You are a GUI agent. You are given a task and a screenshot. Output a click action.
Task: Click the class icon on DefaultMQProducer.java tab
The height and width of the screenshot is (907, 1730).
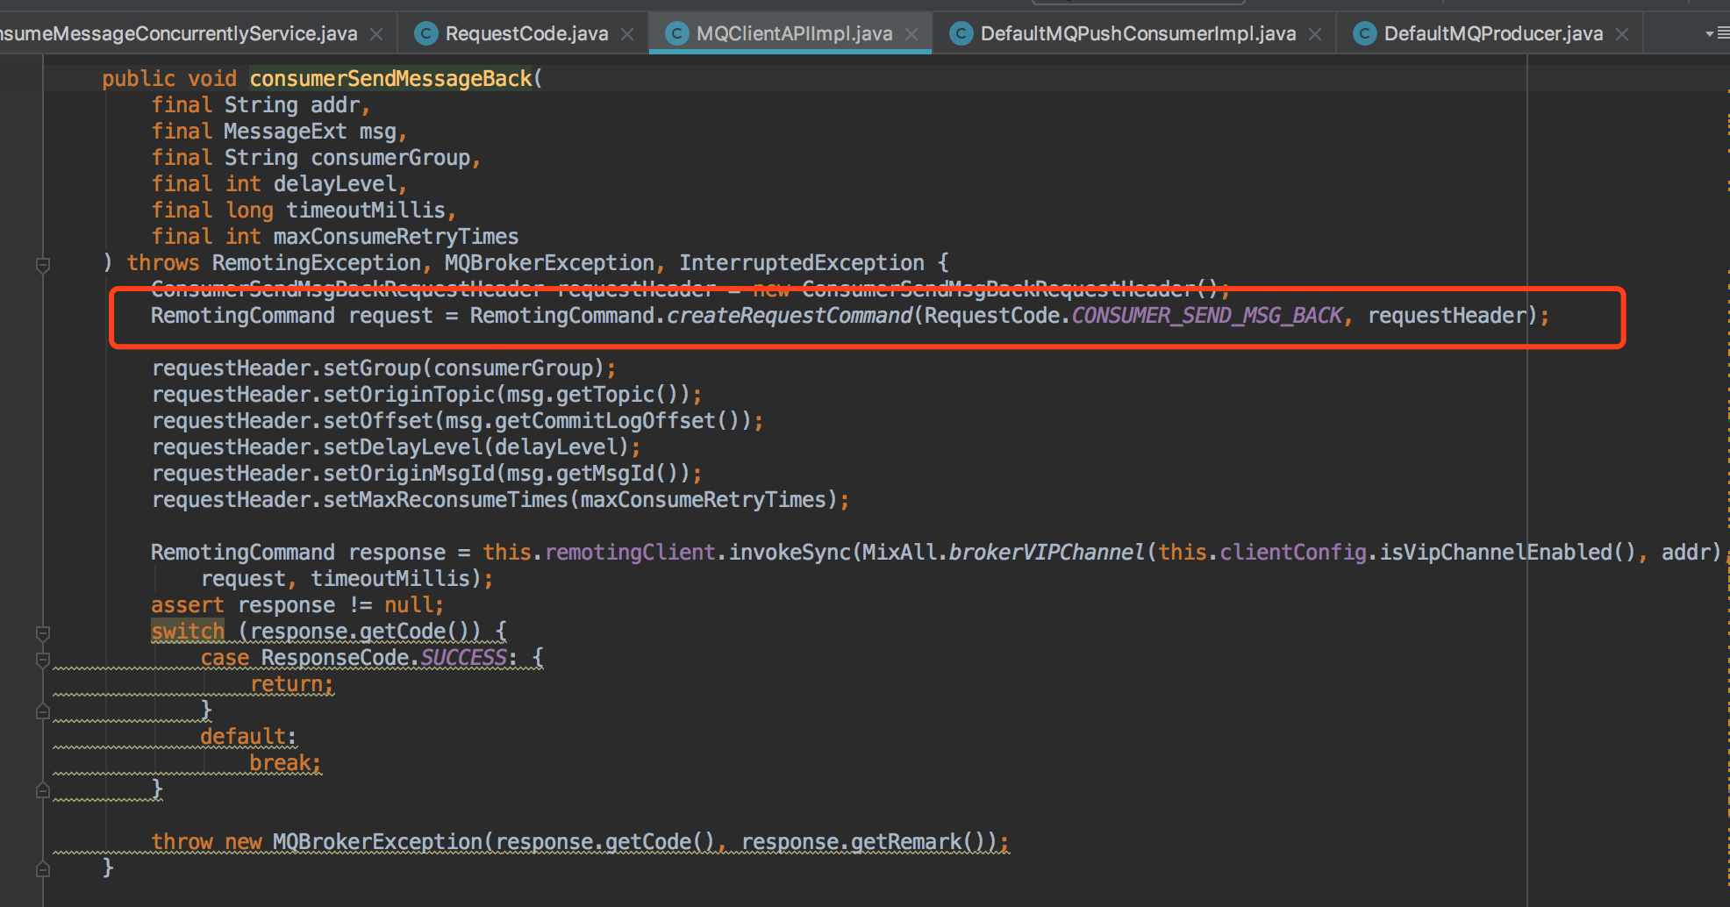tap(1364, 33)
